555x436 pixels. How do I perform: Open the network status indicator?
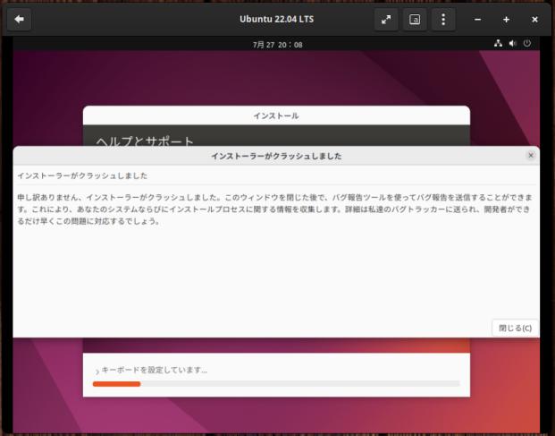pos(498,44)
